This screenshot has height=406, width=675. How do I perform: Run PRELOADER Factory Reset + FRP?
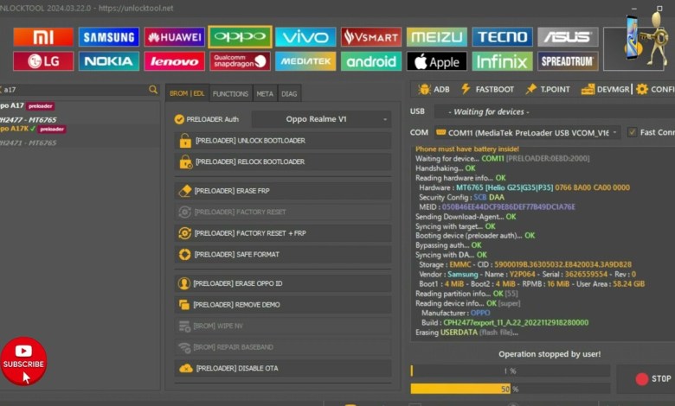pos(283,233)
